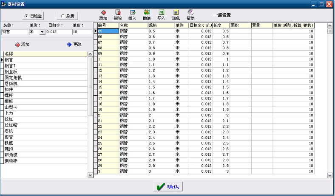
Task: Click the 日租金 value input field
Action: tap(58, 32)
